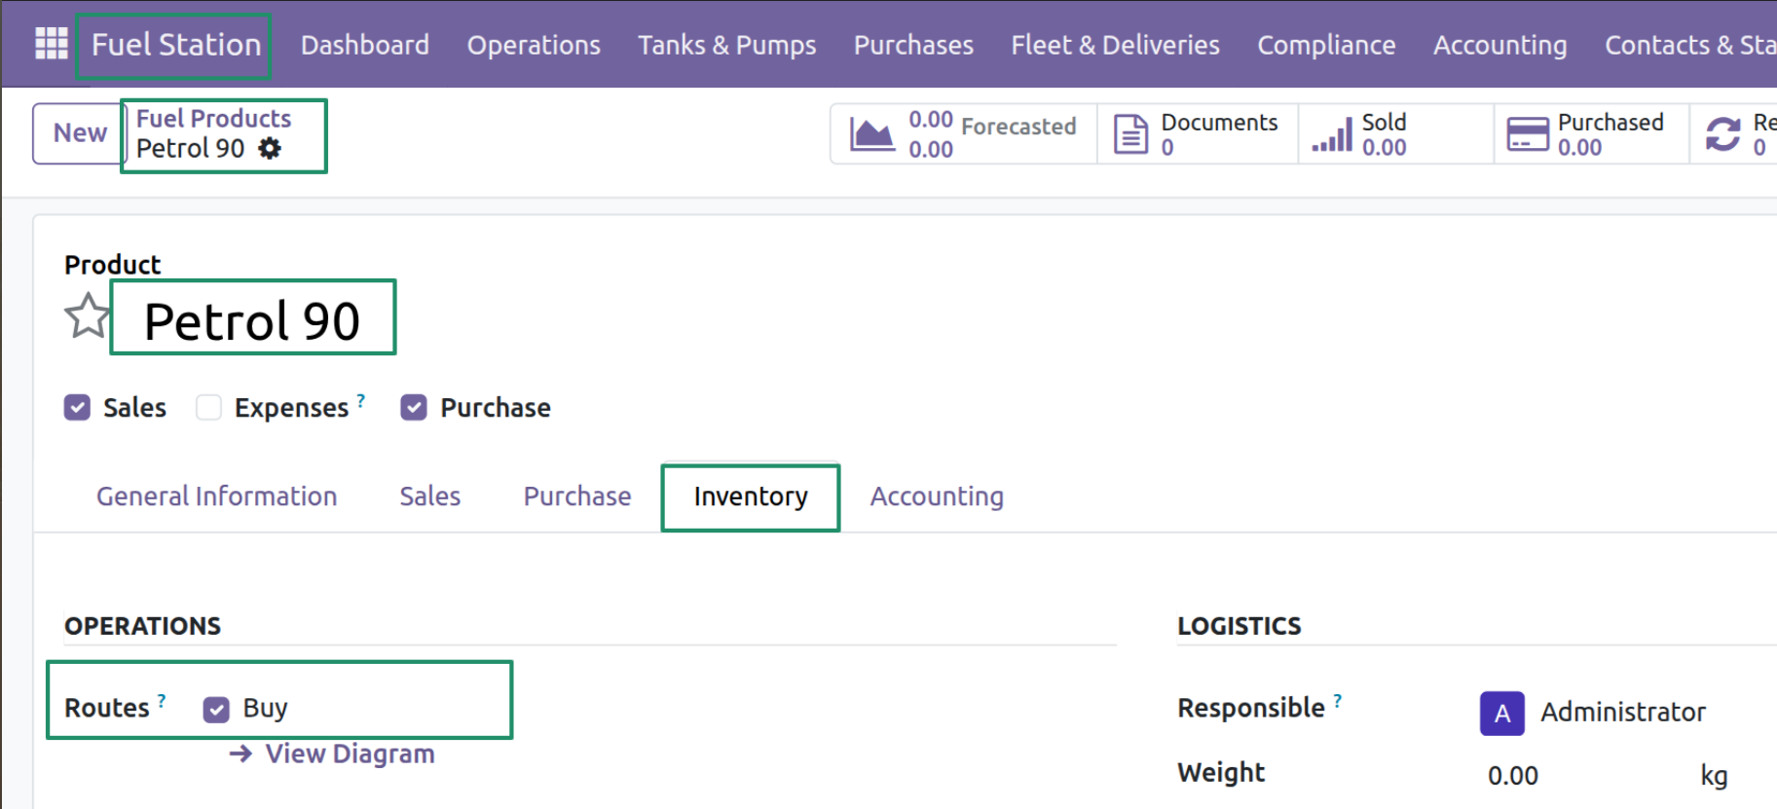Go back to Fuel Products breadcrumb
The height and width of the screenshot is (809, 1777).
(213, 119)
